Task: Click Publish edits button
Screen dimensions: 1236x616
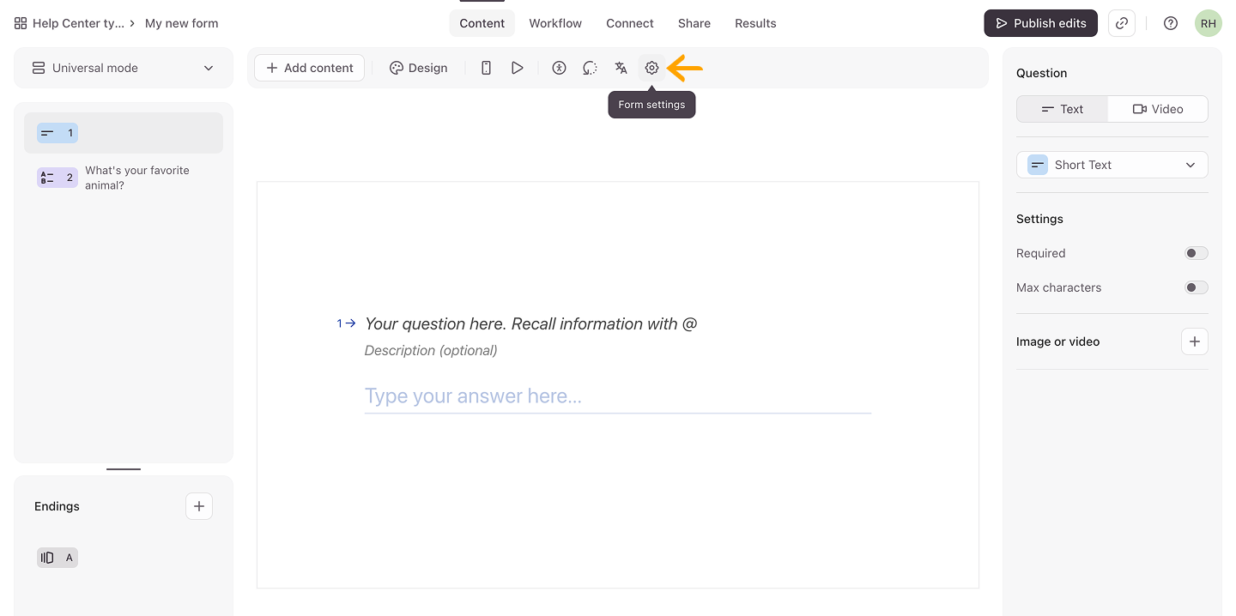Action: [x=1040, y=23]
